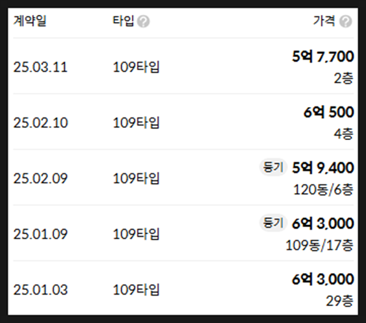Screen dimensions: 366x323
Task: Open the 25.03.11 transaction row
Action: [x=183, y=66]
